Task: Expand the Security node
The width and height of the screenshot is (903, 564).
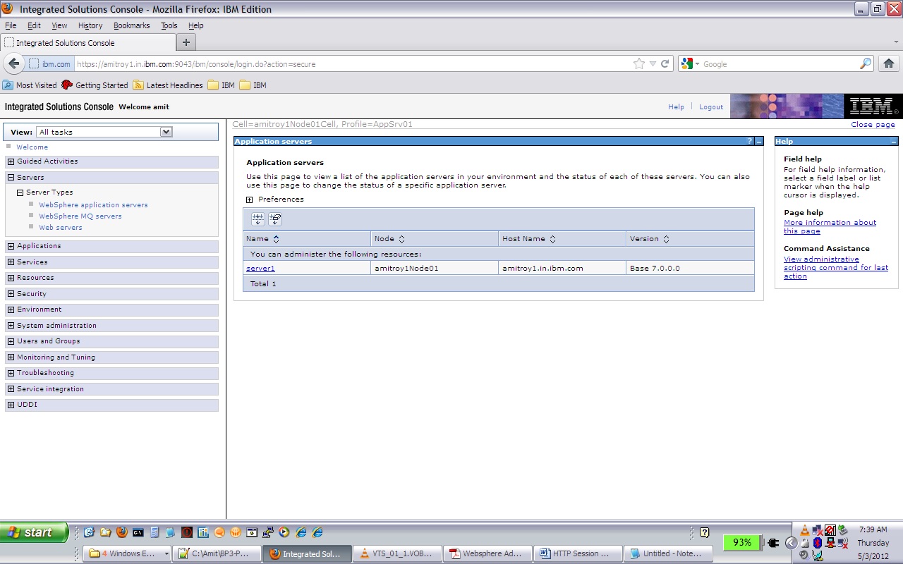Action: pos(11,294)
